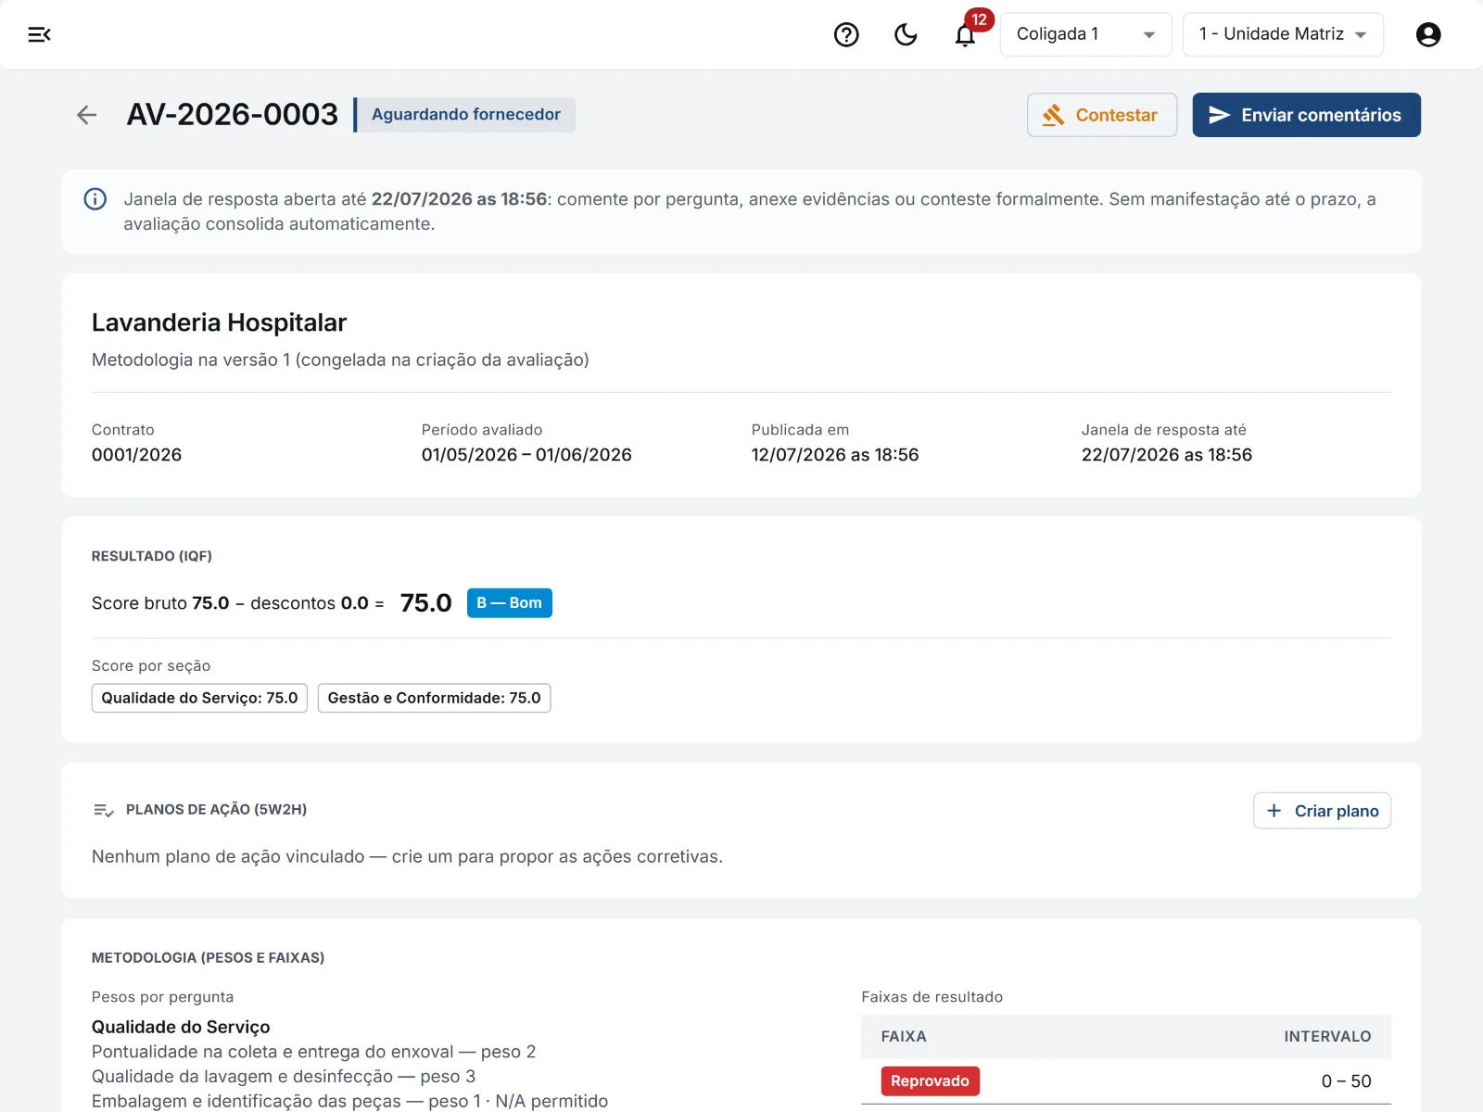This screenshot has width=1483, height=1112.
Task: Click the Aguardando fornecedor status badge
Action: [x=466, y=115]
